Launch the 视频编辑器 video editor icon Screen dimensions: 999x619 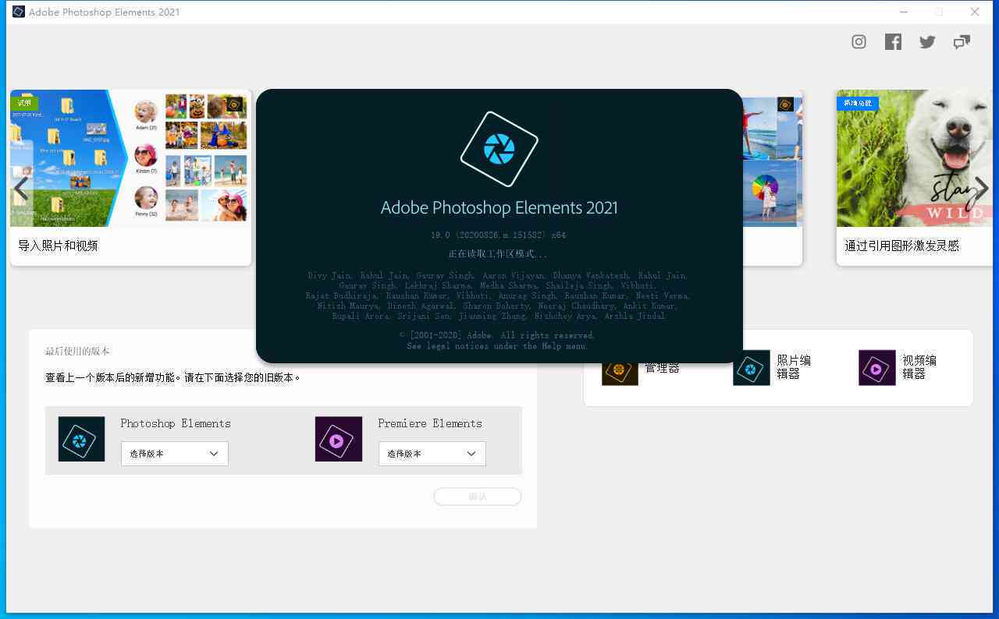(x=877, y=368)
